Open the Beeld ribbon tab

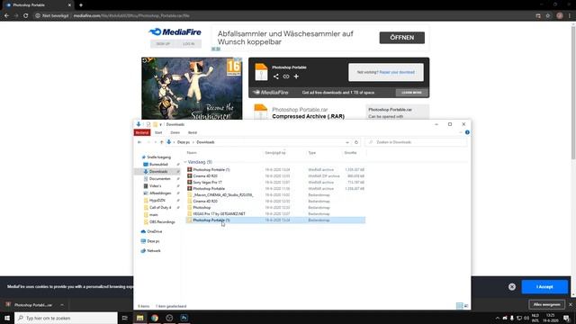pos(193,132)
